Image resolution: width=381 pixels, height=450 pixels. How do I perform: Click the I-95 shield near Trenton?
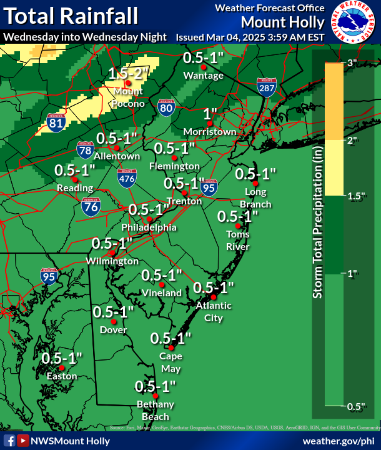(x=210, y=187)
